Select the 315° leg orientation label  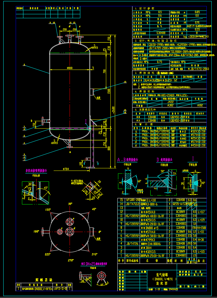click(94, 254)
